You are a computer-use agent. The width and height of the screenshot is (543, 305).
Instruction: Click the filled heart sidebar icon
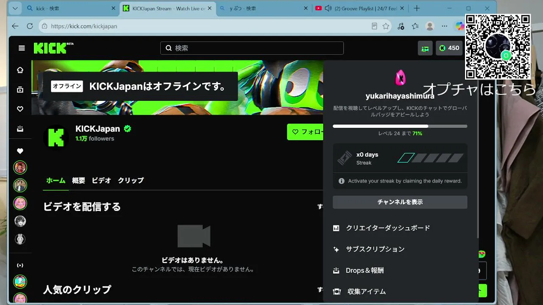(x=20, y=151)
